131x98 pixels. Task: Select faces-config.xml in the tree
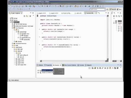point(23,55)
